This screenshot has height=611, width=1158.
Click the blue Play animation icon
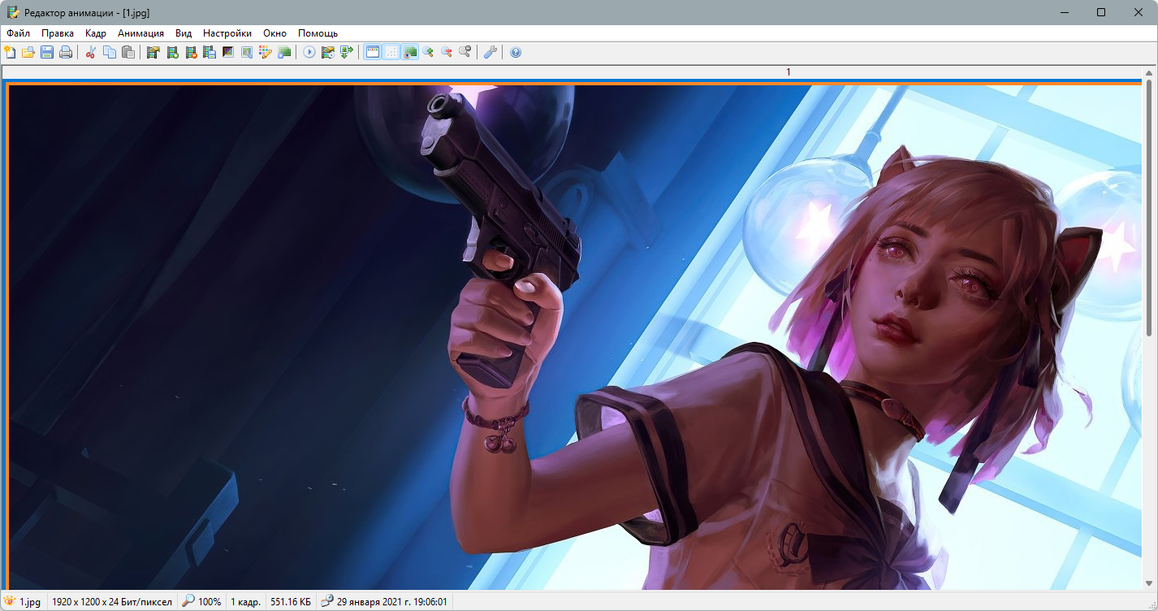tap(309, 52)
